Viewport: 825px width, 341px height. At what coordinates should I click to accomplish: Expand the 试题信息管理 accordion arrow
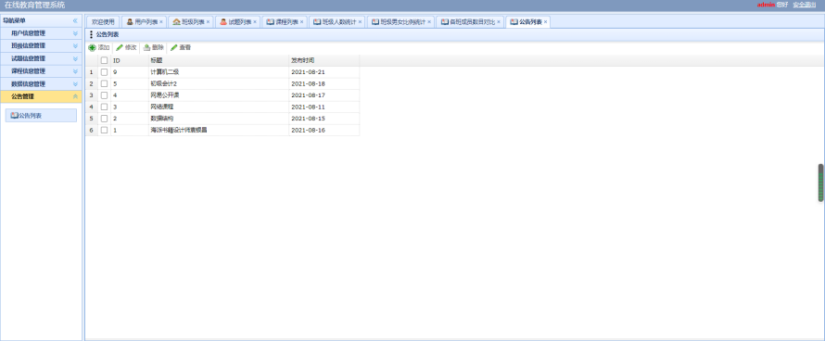(75, 58)
